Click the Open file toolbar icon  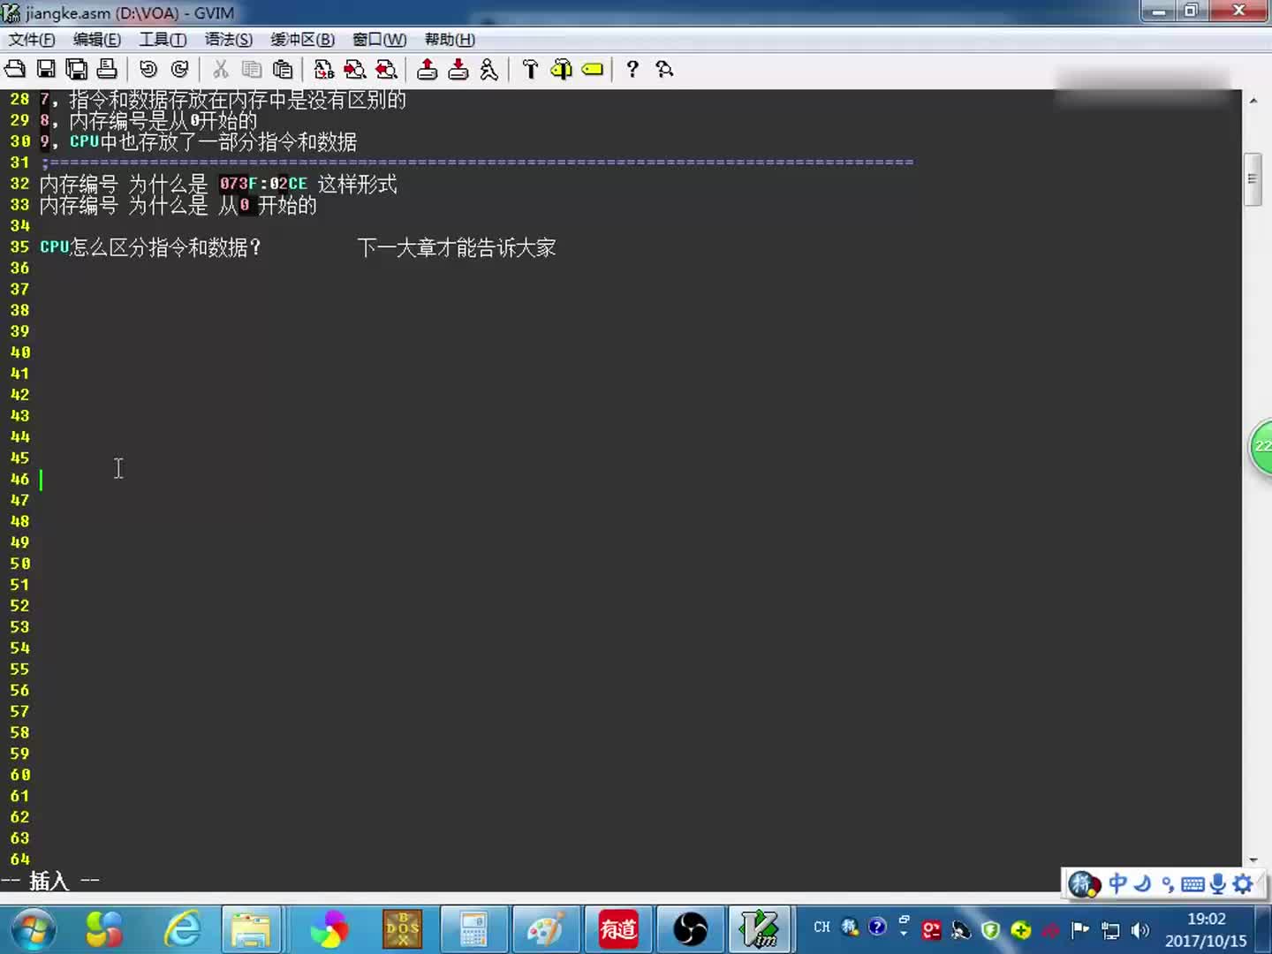pos(15,69)
